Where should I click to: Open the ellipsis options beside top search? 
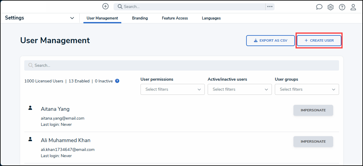point(270,6)
